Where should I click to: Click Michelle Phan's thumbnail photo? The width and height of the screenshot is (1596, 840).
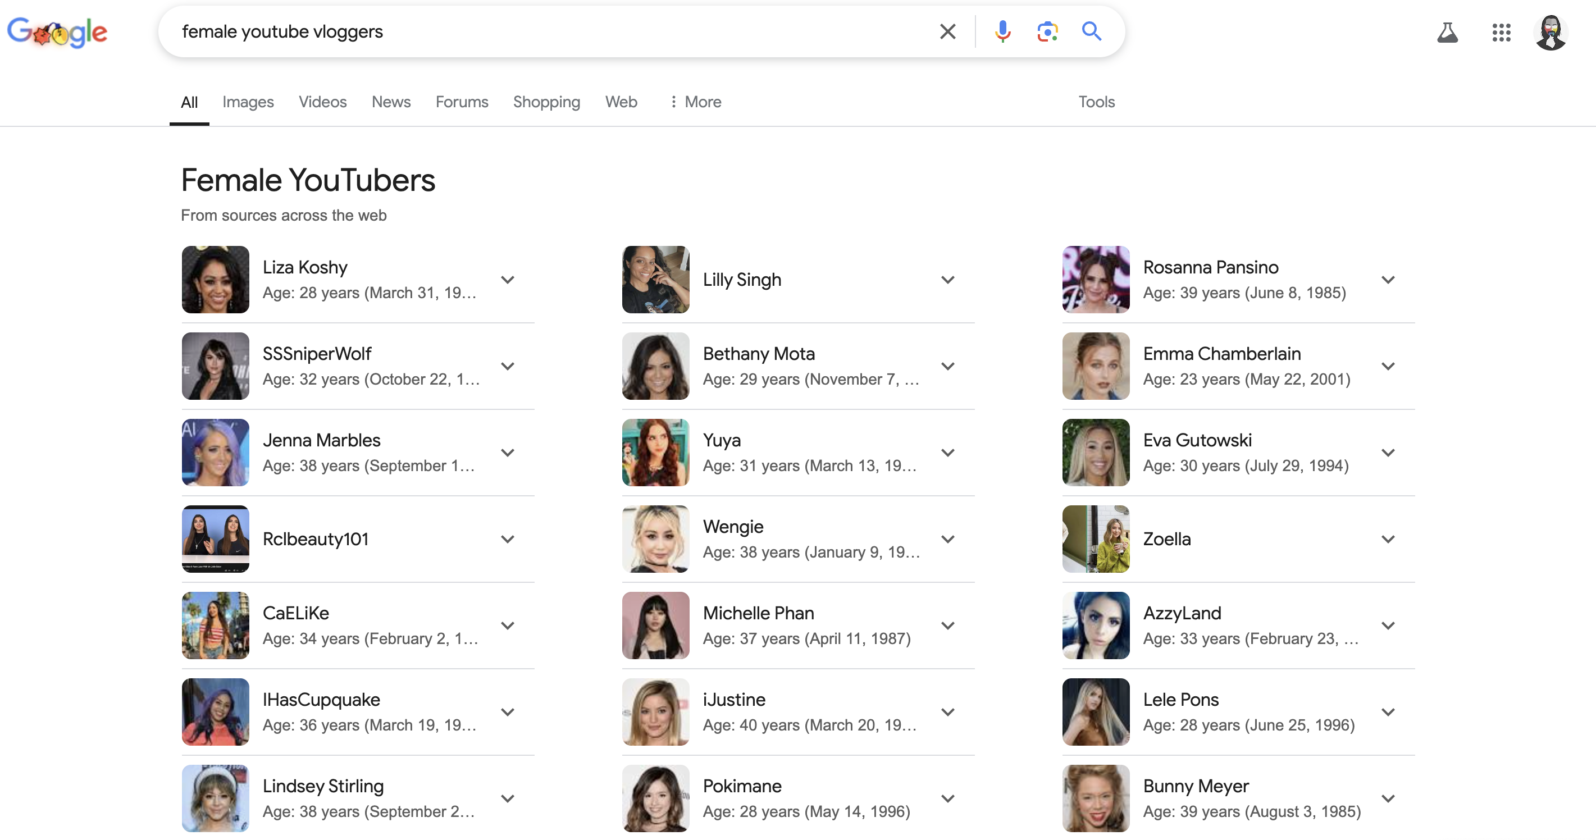tap(655, 625)
